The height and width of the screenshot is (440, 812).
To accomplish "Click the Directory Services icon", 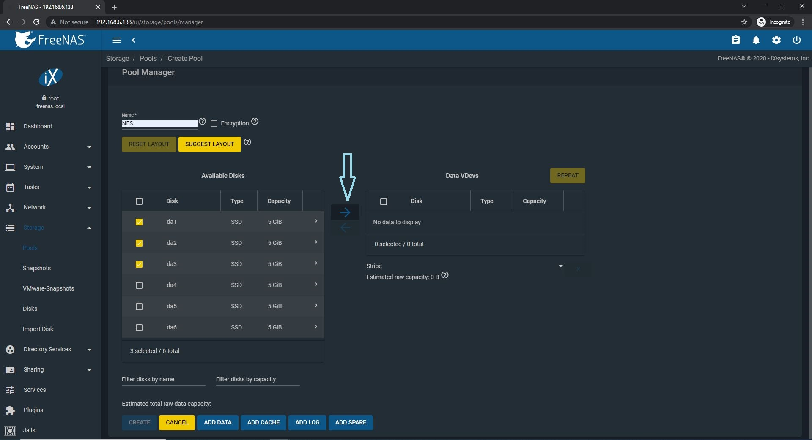I will tap(10, 349).
